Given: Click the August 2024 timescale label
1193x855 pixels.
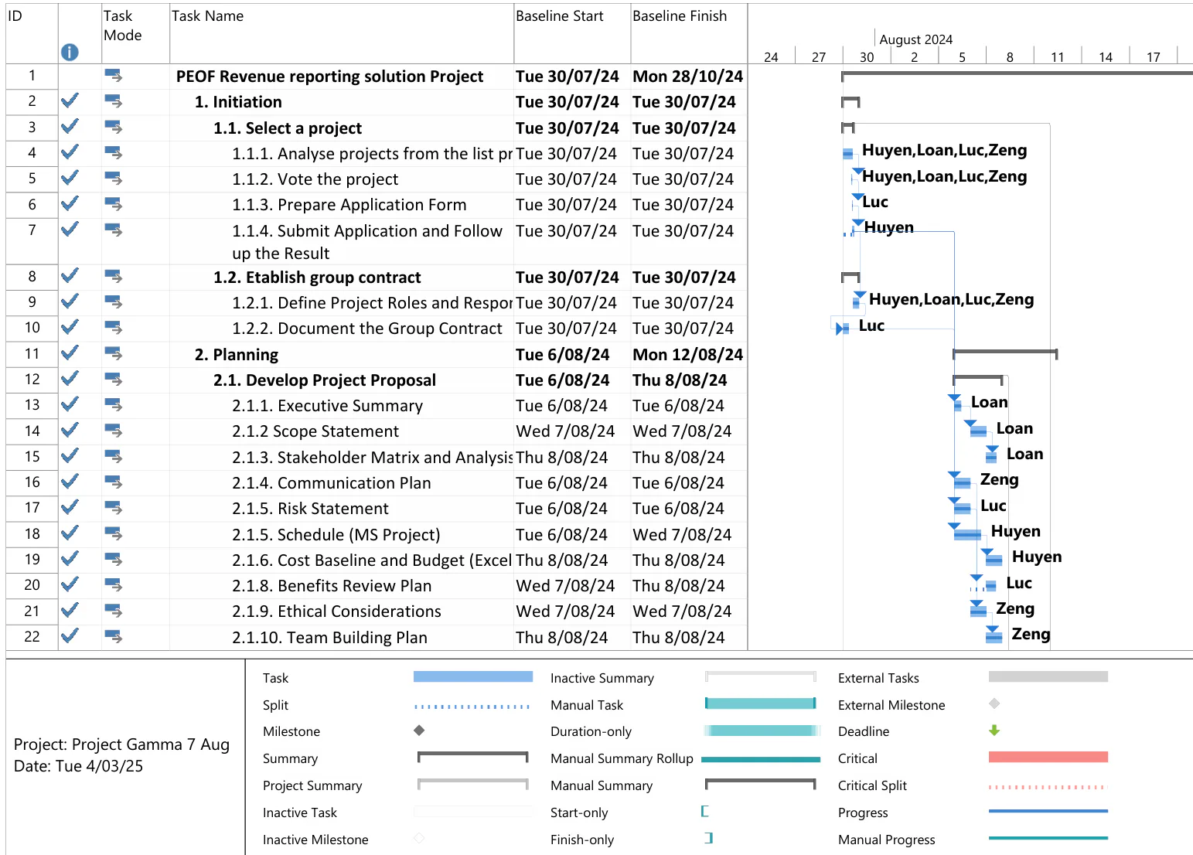Looking at the screenshot, I should point(915,39).
